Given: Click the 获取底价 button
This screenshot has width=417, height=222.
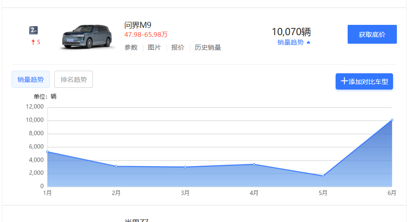Looking at the screenshot, I should (372, 34).
